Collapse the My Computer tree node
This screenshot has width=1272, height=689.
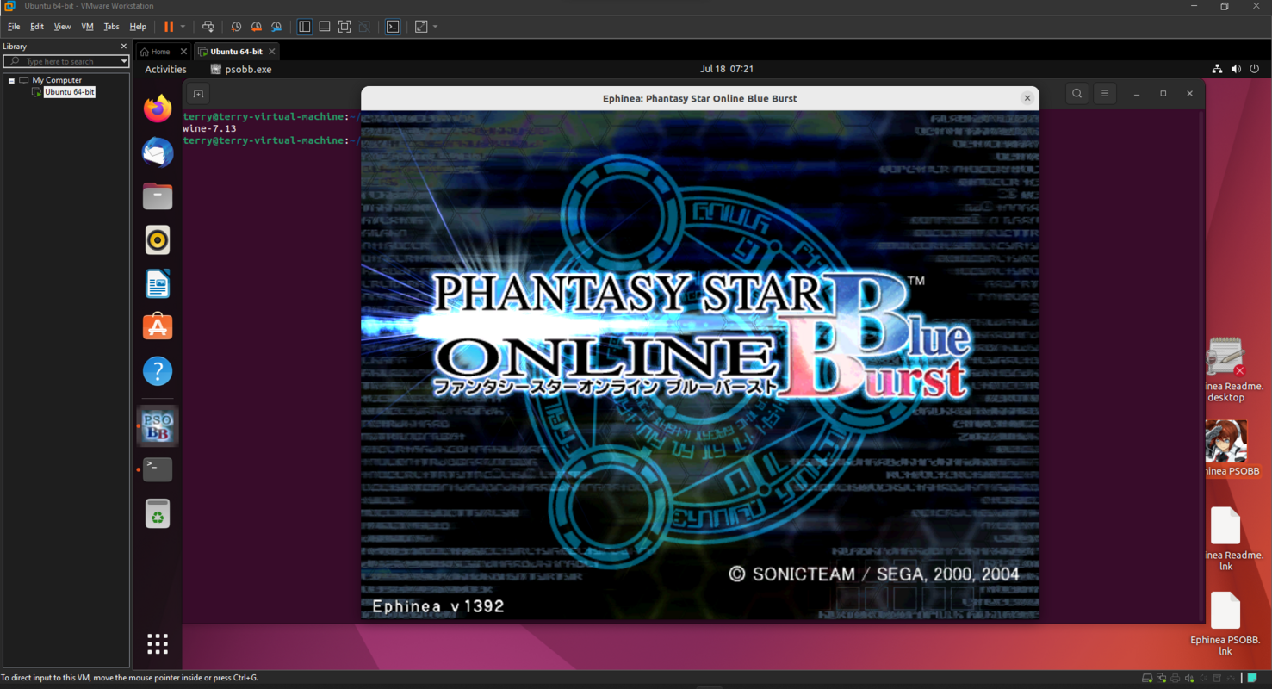11,80
